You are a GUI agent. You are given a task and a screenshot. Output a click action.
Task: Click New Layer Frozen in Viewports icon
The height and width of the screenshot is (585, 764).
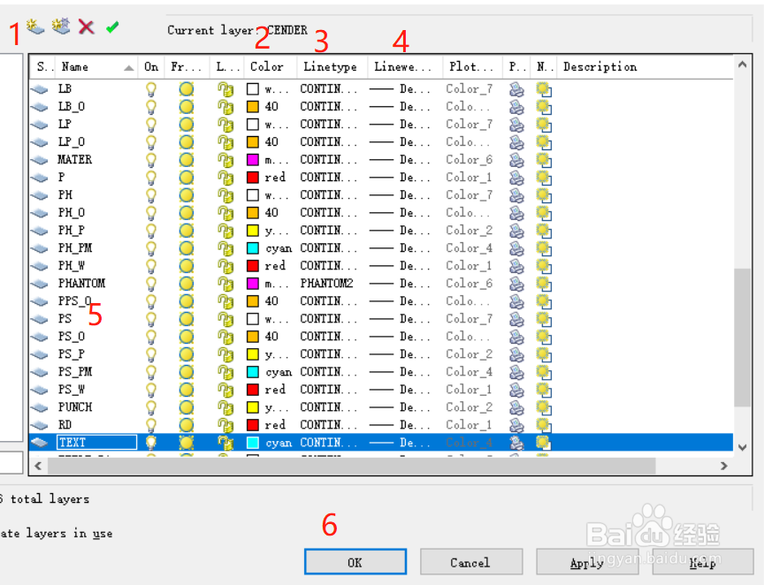click(61, 27)
